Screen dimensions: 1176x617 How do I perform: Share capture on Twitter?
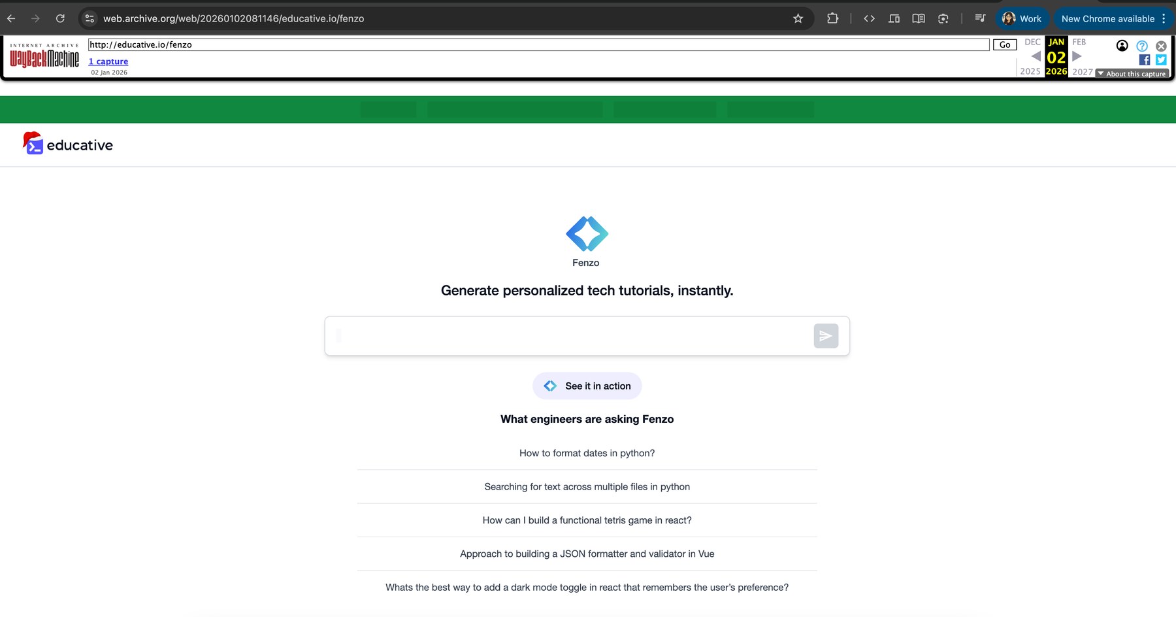coord(1161,59)
